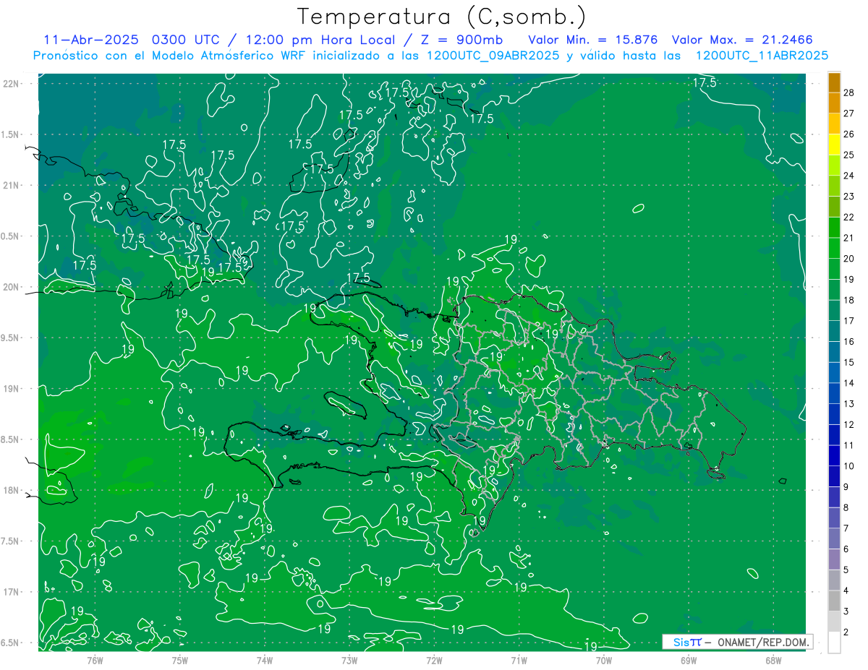Click the '21N' latitude label
Image resolution: width=868 pixels, height=670 pixels.
click(x=12, y=185)
